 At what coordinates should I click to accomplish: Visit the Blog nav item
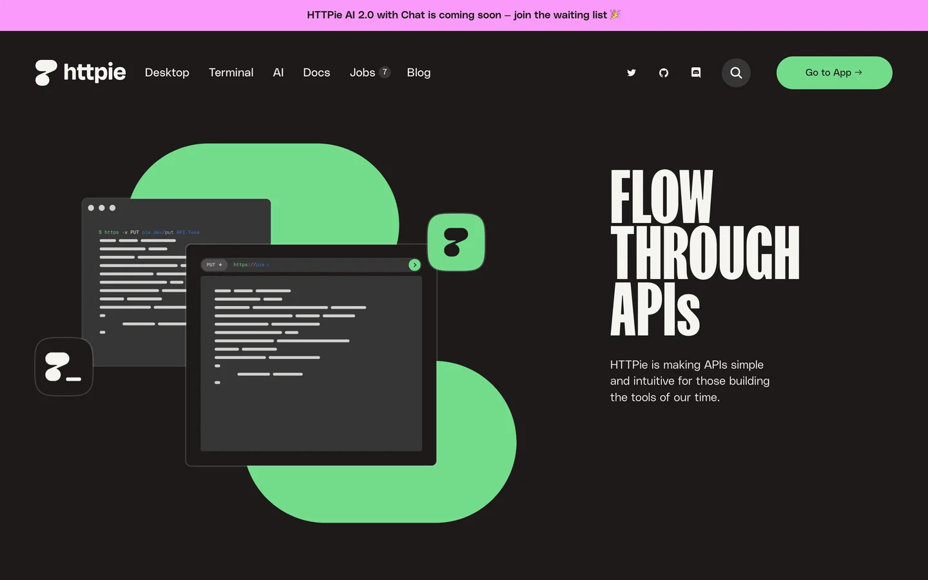pos(419,73)
